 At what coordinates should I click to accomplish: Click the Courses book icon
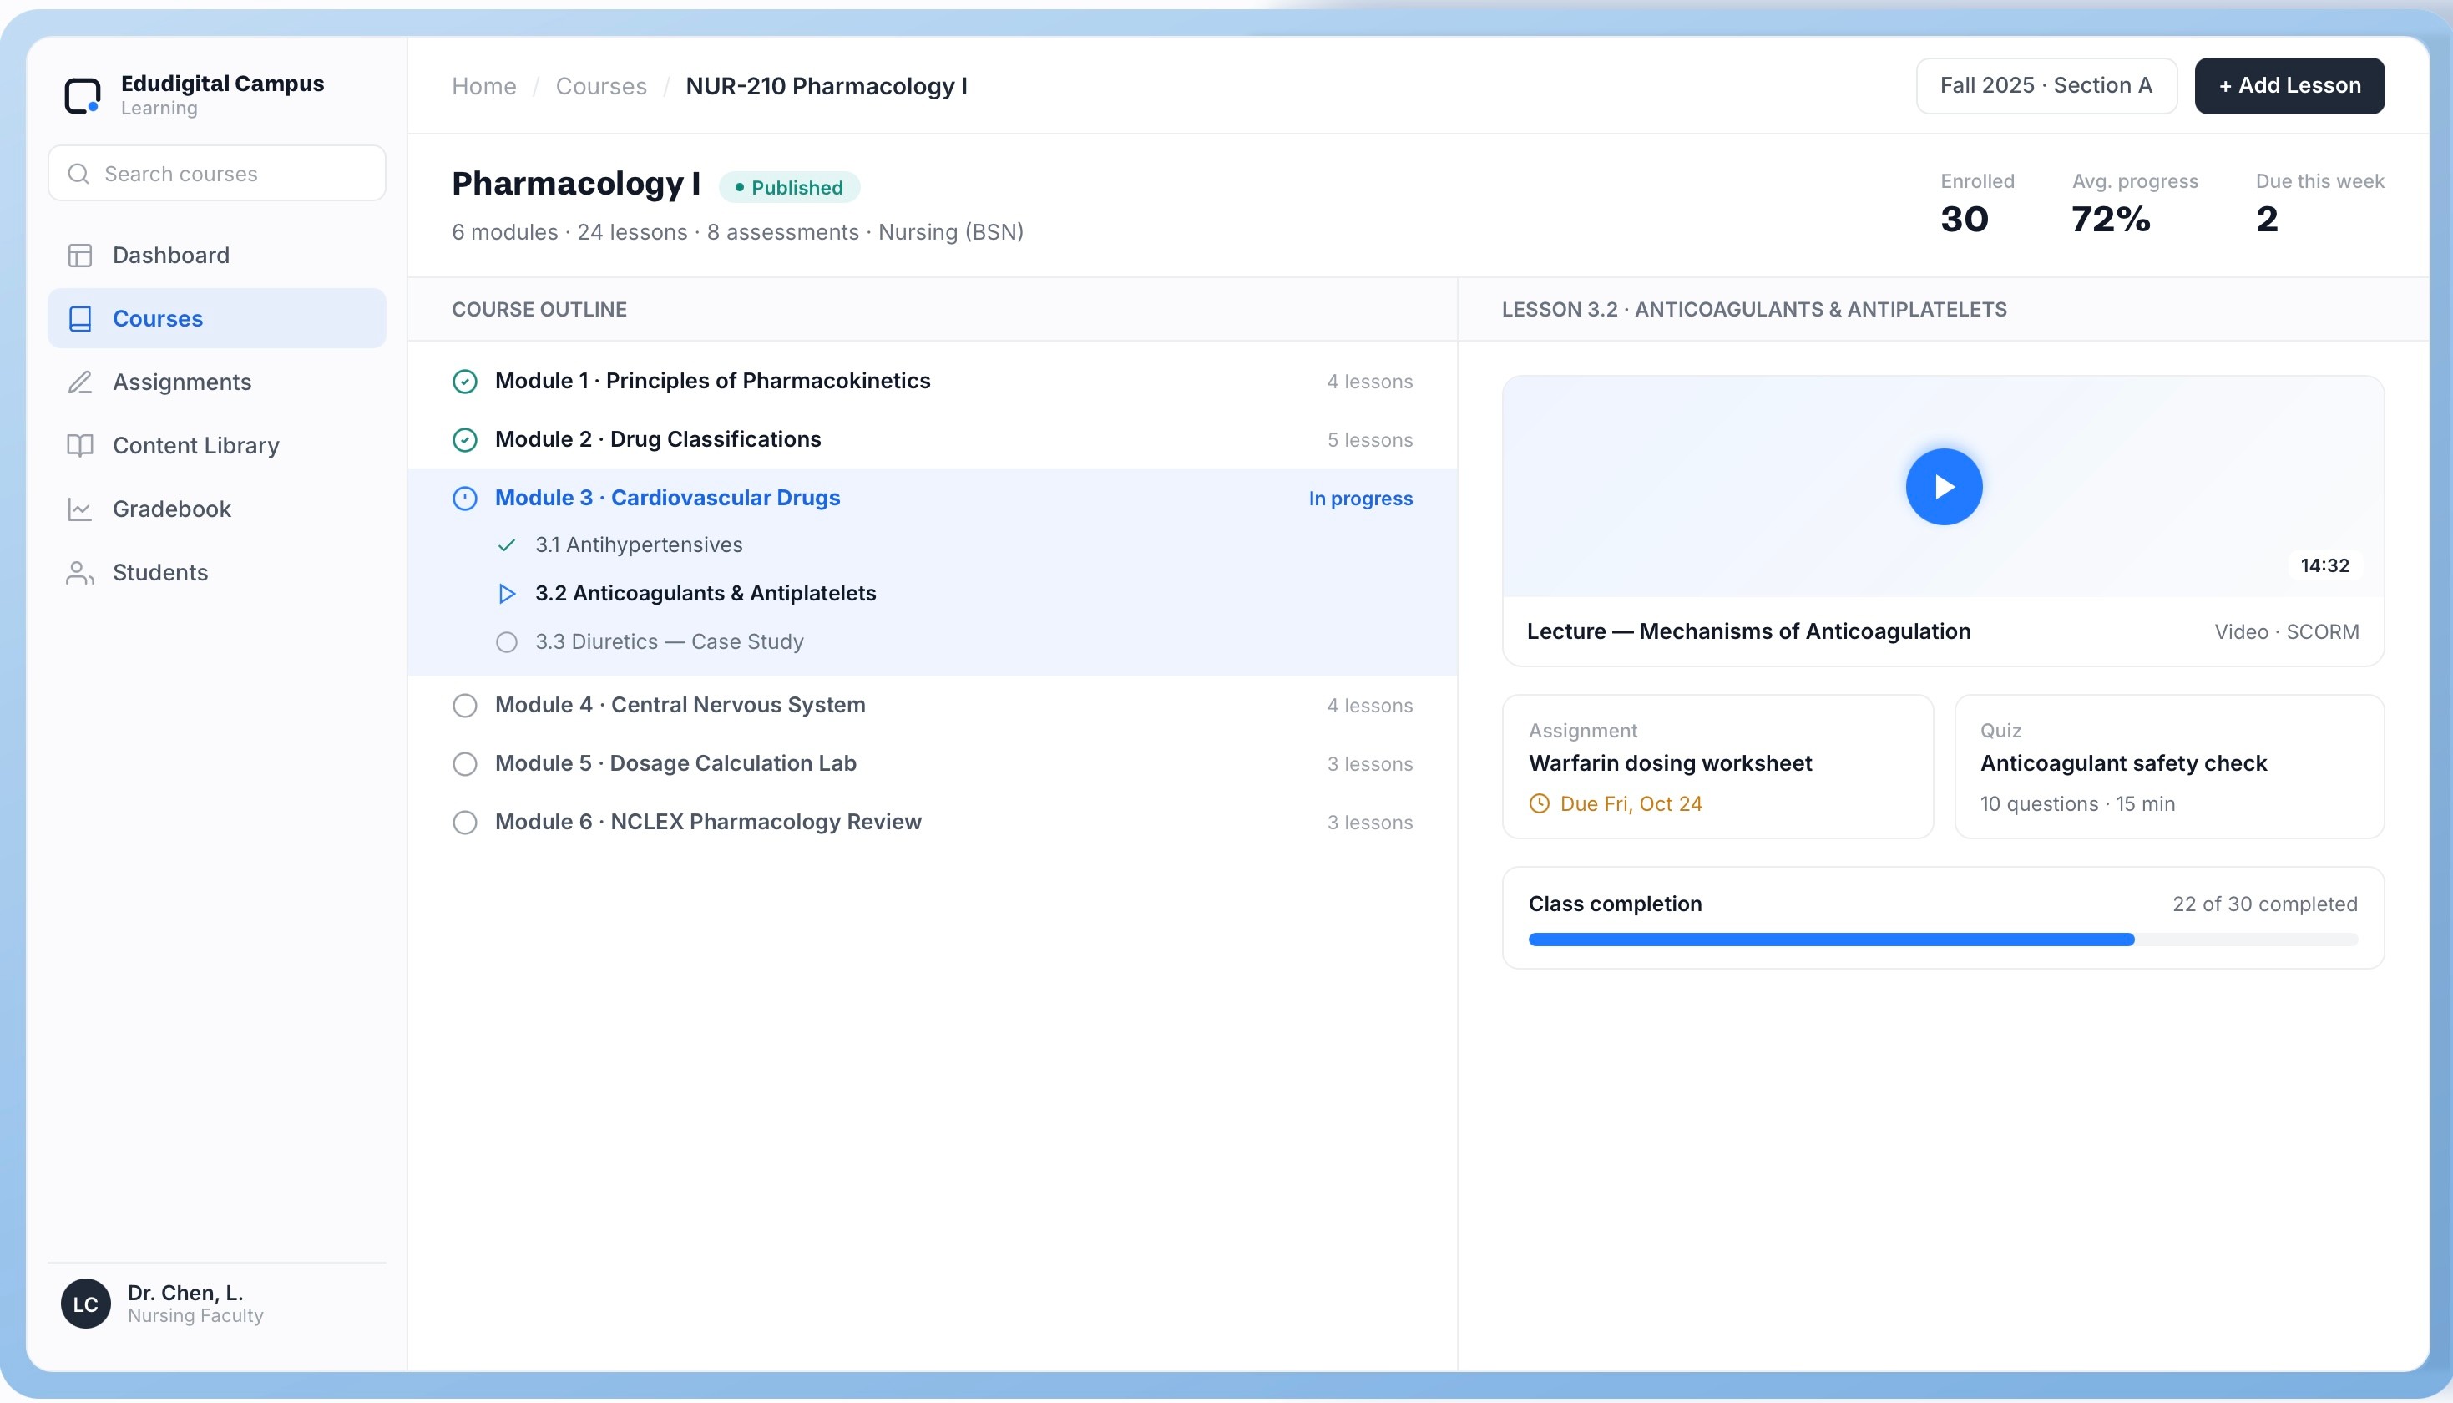80,319
